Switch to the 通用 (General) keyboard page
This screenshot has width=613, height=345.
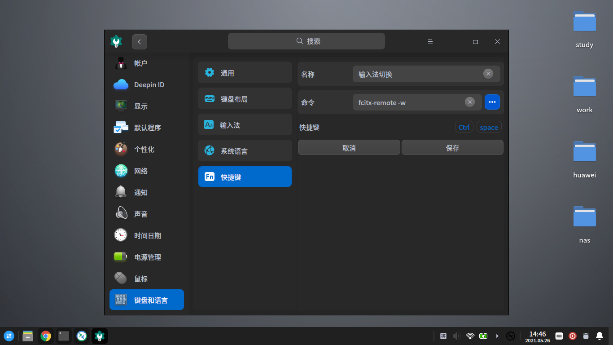pos(245,73)
